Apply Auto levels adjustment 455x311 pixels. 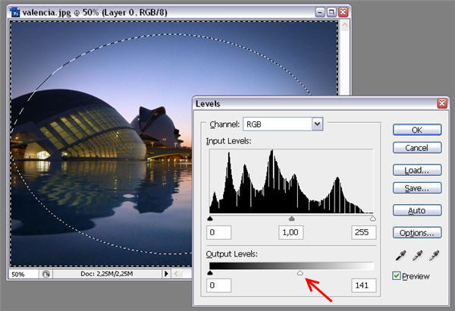click(417, 210)
